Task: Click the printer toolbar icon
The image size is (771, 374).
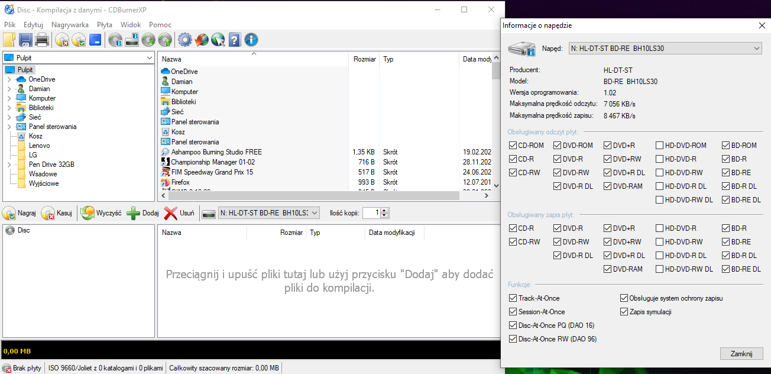Action: tap(42, 40)
